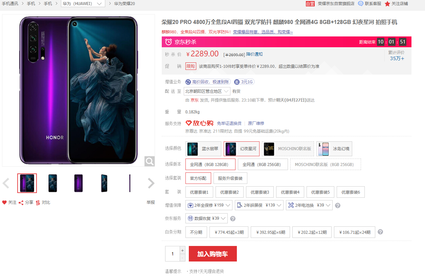Click the heart 关注 icon below thumbnails
Image resolution: width=425 pixels, height=276 pixels.
pyautogui.click(x=4, y=202)
